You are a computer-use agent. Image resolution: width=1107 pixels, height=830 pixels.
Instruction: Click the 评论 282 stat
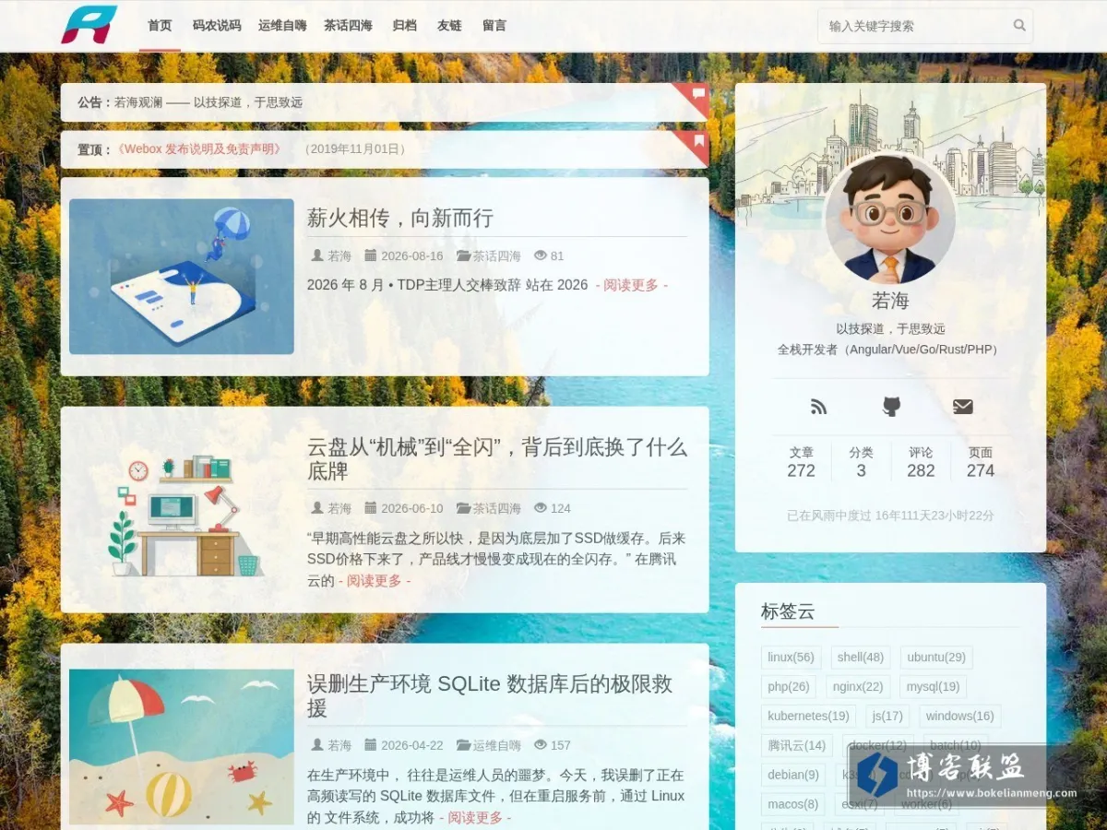pyautogui.click(x=921, y=462)
